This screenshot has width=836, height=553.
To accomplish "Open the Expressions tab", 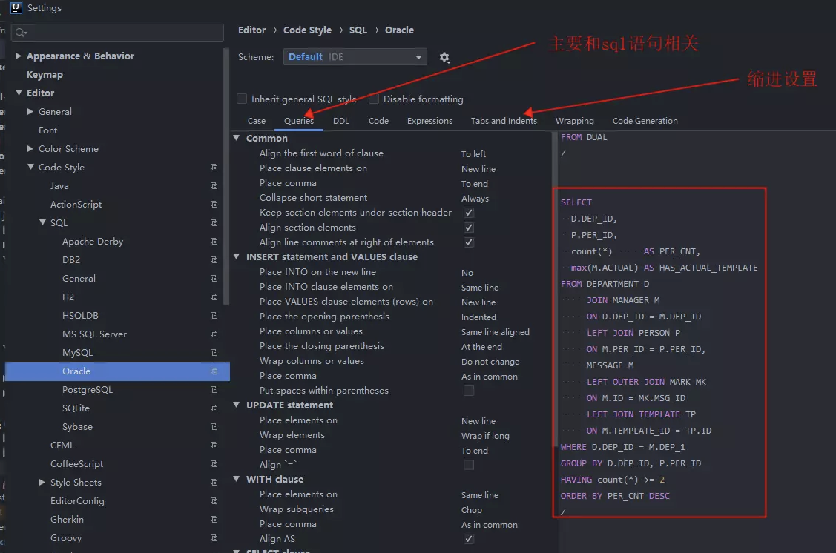I will (429, 121).
